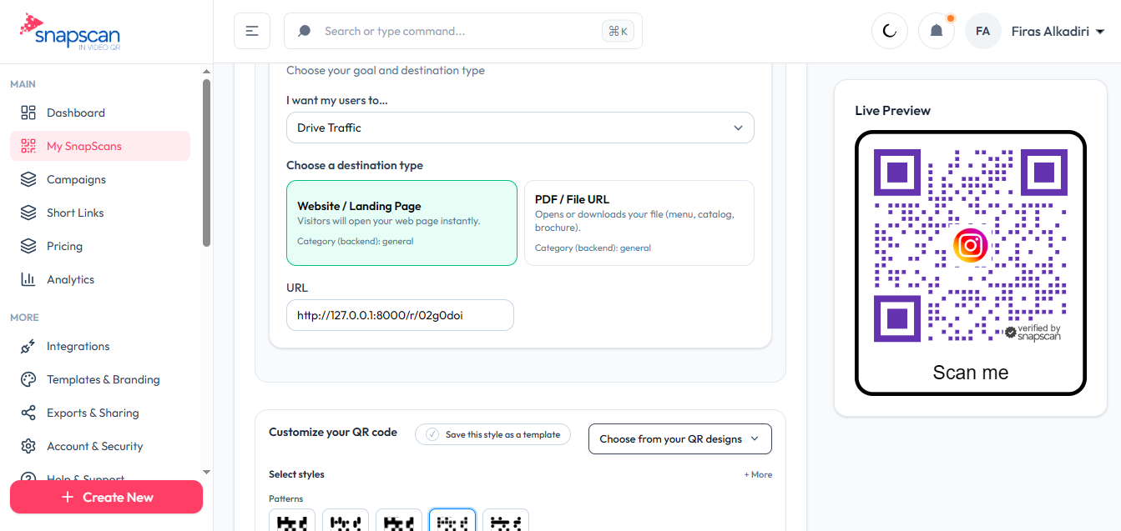Open Templates & Branding settings
The image size is (1121, 531).
coord(104,378)
